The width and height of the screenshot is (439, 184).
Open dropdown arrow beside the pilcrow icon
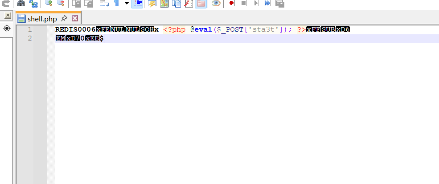coord(127,4)
